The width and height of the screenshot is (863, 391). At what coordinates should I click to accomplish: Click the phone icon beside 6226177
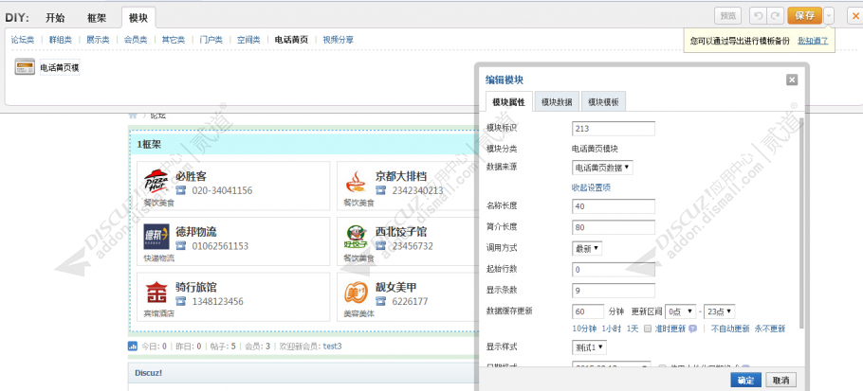click(x=381, y=301)
